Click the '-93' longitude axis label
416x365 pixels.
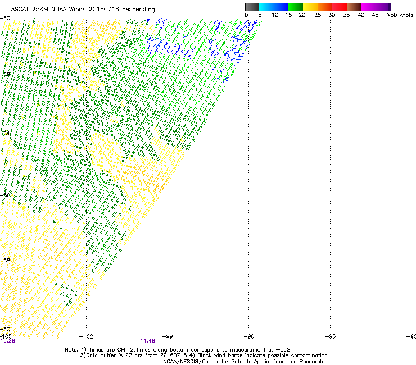pos(331,336)
